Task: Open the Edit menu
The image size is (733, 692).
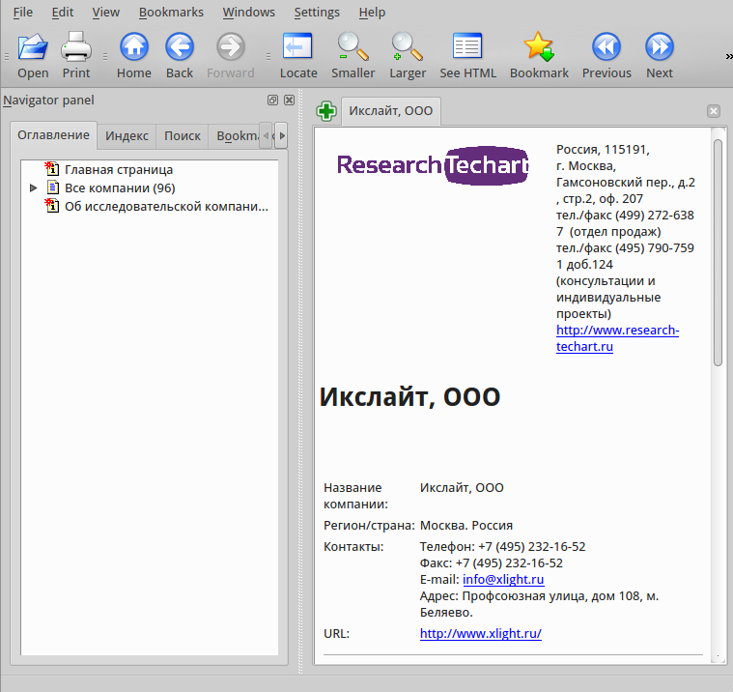Action: click(x=63, y=13)
